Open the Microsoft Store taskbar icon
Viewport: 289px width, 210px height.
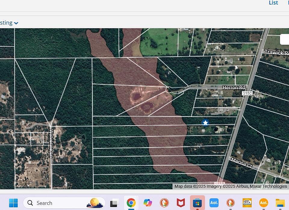point(197,203)
